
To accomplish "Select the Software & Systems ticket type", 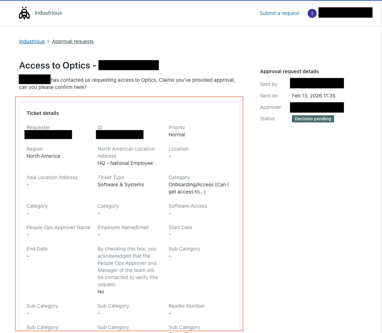I will coord(121,185).
